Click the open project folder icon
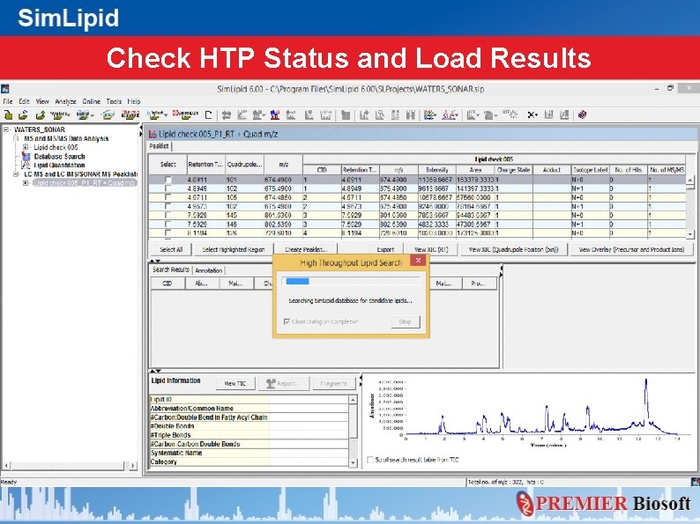Image resolution: width=700 pixels, height=524 pixels. pos(23,115)
